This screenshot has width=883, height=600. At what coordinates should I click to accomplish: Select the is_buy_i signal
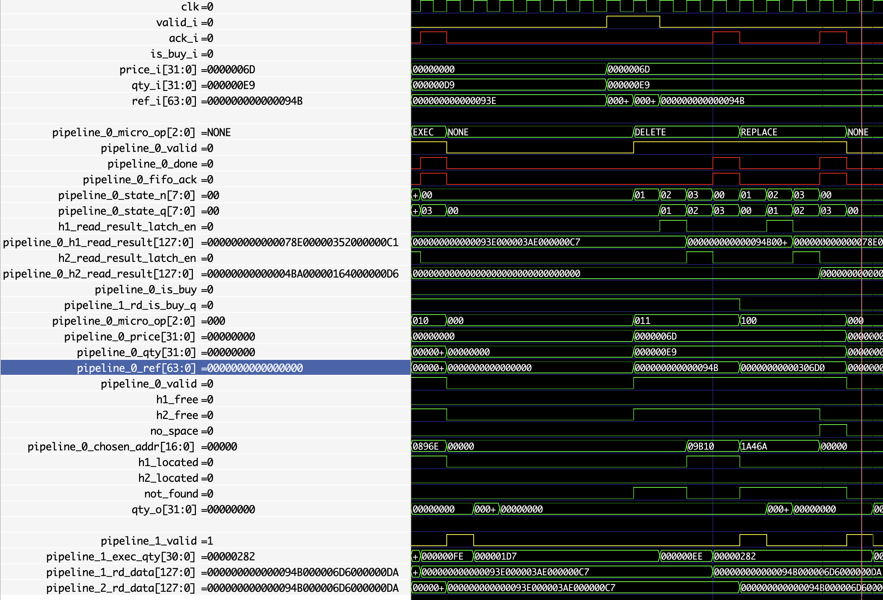click(x=205, y=53)
